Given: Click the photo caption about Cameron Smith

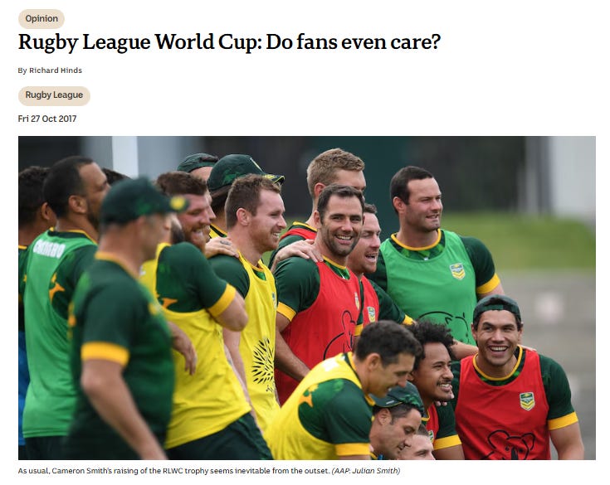Looking at the screenshot, I should coord(174,471).
